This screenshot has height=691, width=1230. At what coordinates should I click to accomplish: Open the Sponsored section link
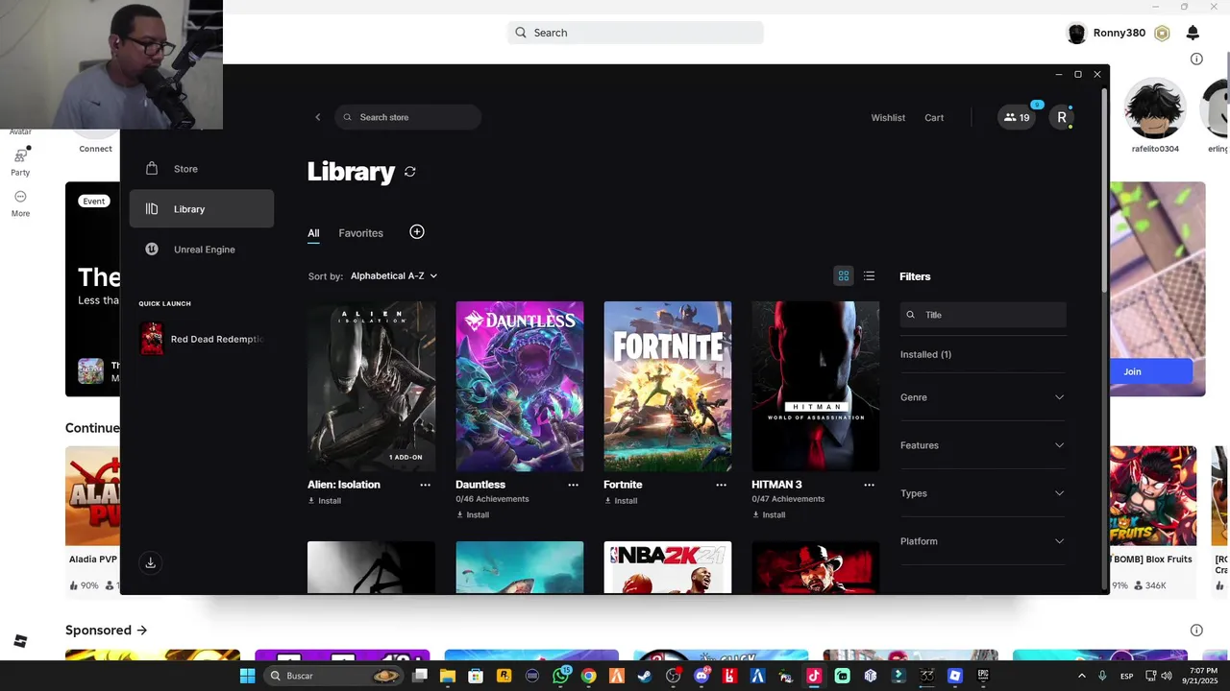pos(106,630)
